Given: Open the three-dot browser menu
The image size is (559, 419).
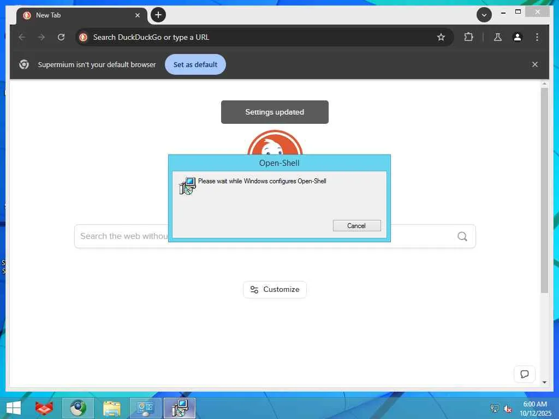Looking at the screenshot, I should tap(537, 37).
